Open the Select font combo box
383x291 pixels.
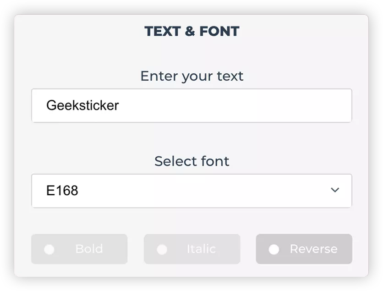191,191
